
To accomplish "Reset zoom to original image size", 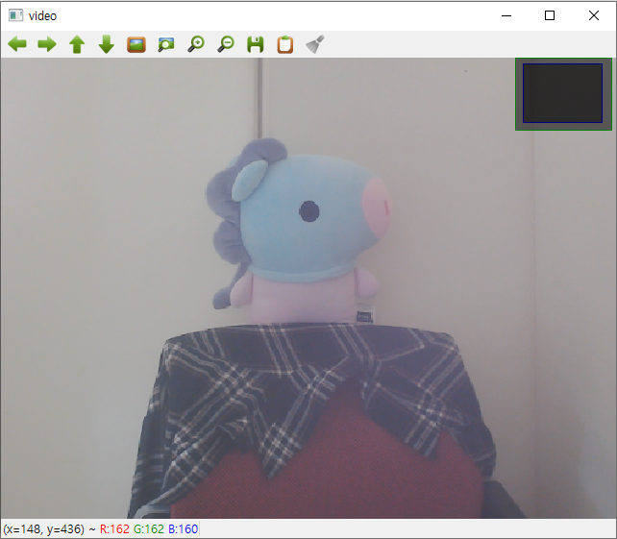I will tap(136, 44).
